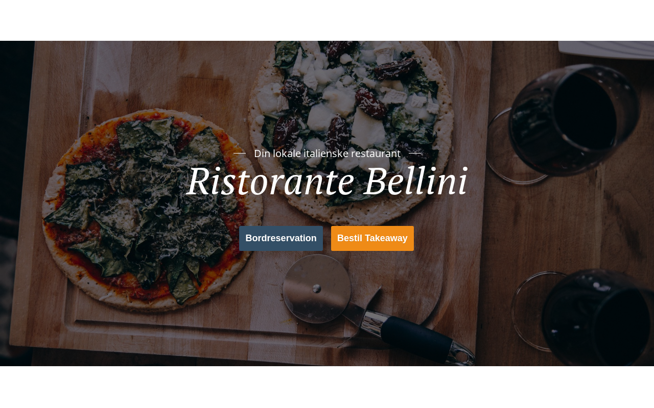Click the empty white area below the hero
Image resolution: width=654 pixels, height=408 pixels.
pyautogui.click(x=327, y=387)
